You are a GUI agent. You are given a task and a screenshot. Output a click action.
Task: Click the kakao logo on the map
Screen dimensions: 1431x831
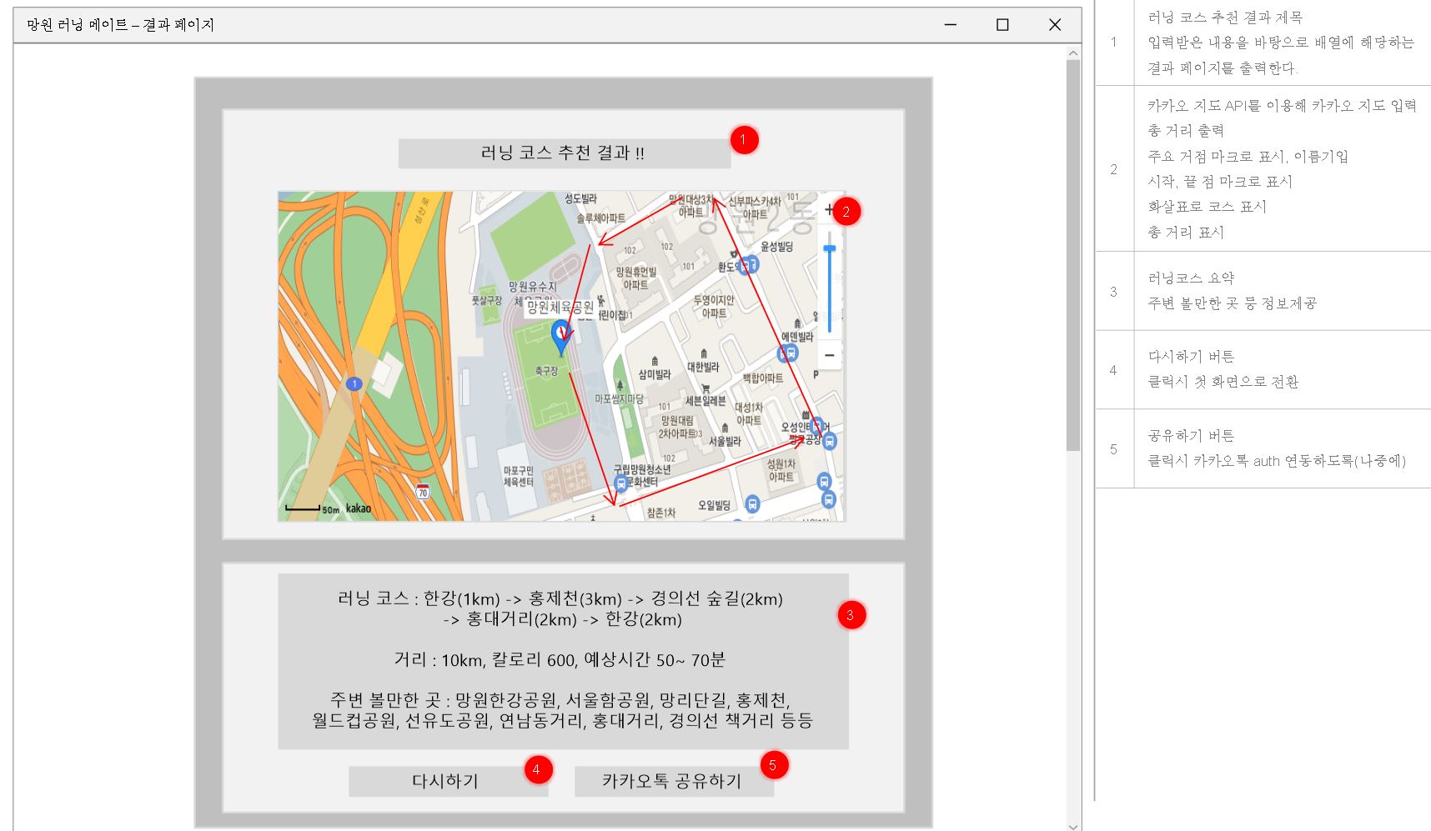(359, 508)
